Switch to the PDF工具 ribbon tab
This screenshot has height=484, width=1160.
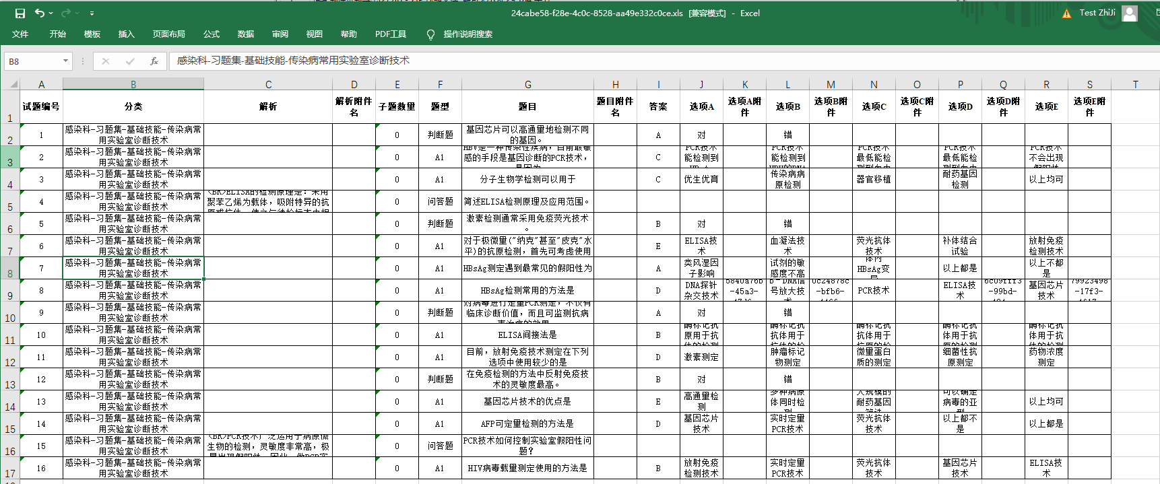[x=391, y=34]
